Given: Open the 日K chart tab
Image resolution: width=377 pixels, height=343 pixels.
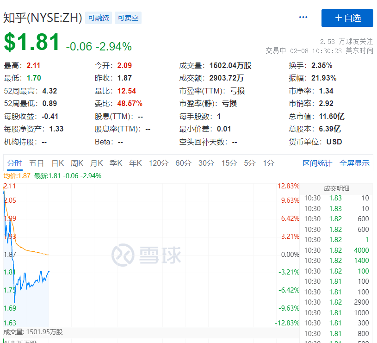Looking at the screenshot, I should click(x=58, y=163).
